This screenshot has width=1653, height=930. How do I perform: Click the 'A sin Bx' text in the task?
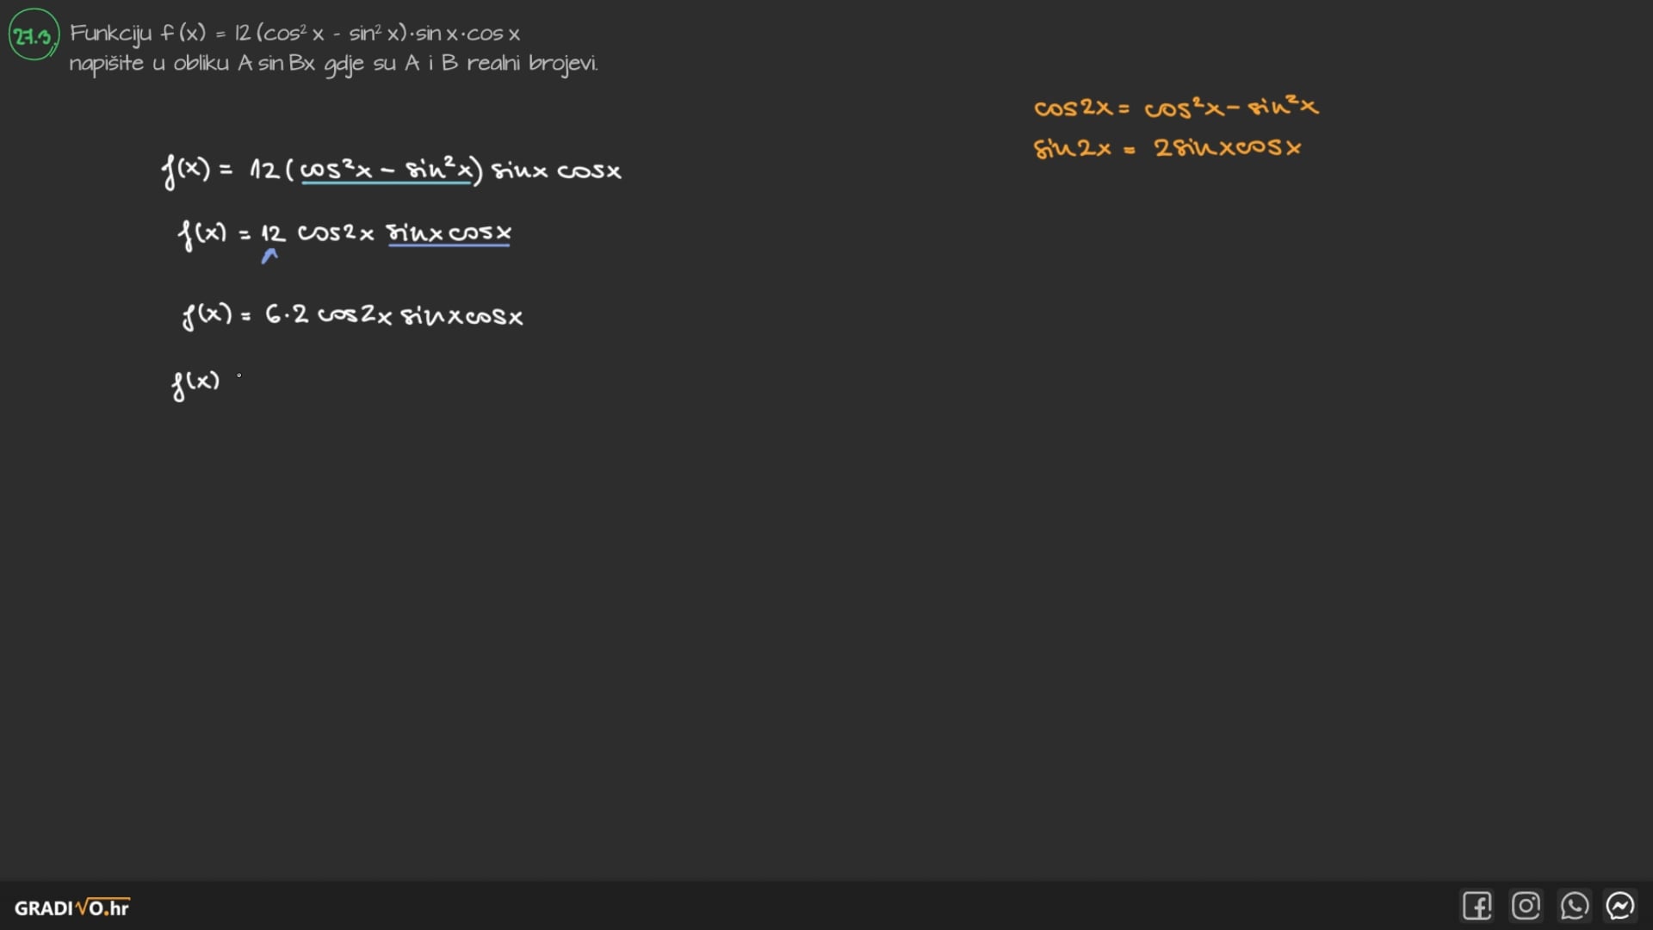pos(276,64)
